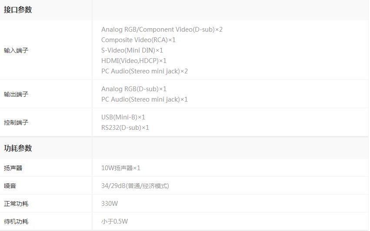Screen dimensions: 370x231
Task: Click PC Audio(Stereo mini jack)×2 input entry
Action: coord(144,71)
